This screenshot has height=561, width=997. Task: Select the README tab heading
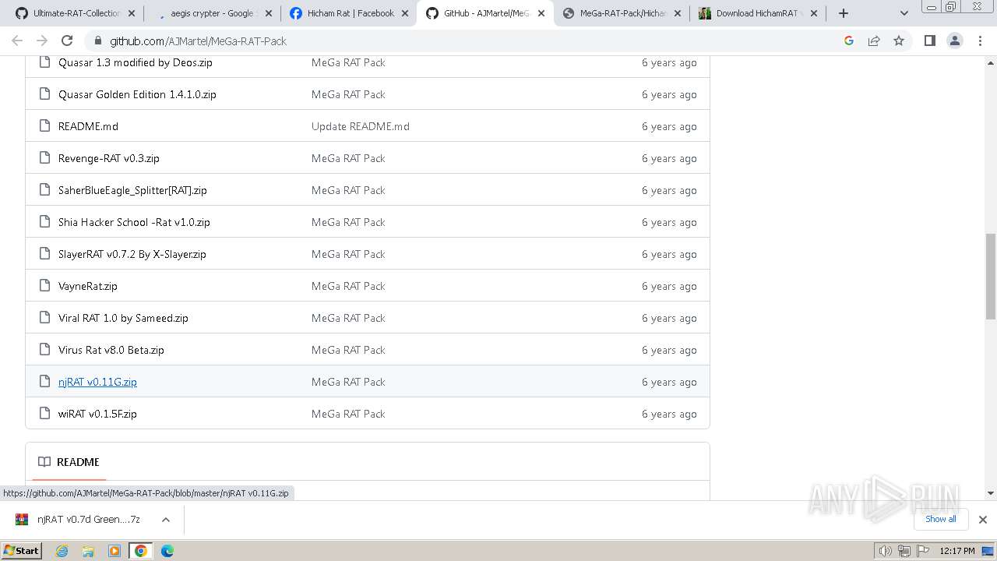[69, 462]
